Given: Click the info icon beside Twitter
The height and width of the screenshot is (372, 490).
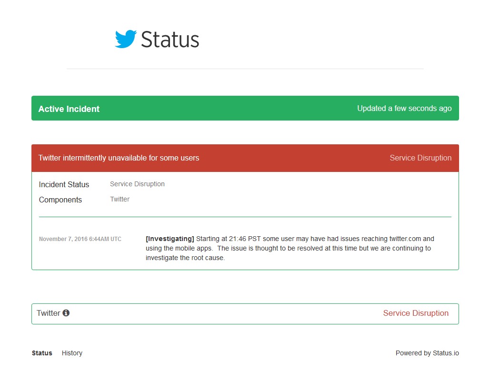Looking at the screenshot, I should pyautogui.click(x=66, y=313).
